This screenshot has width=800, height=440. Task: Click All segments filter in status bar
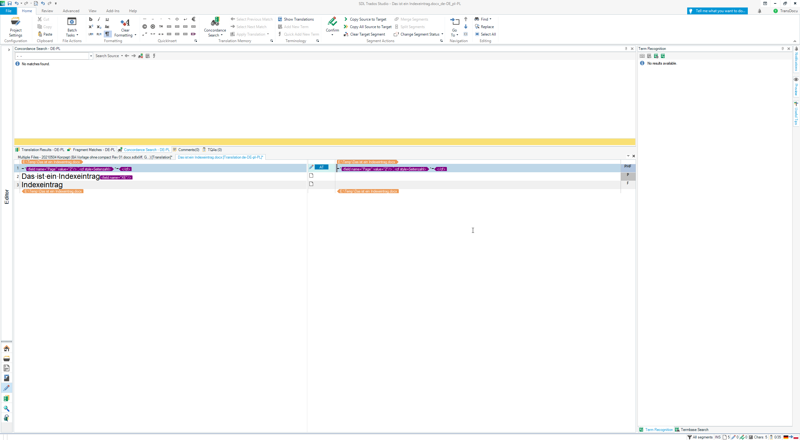700,437
